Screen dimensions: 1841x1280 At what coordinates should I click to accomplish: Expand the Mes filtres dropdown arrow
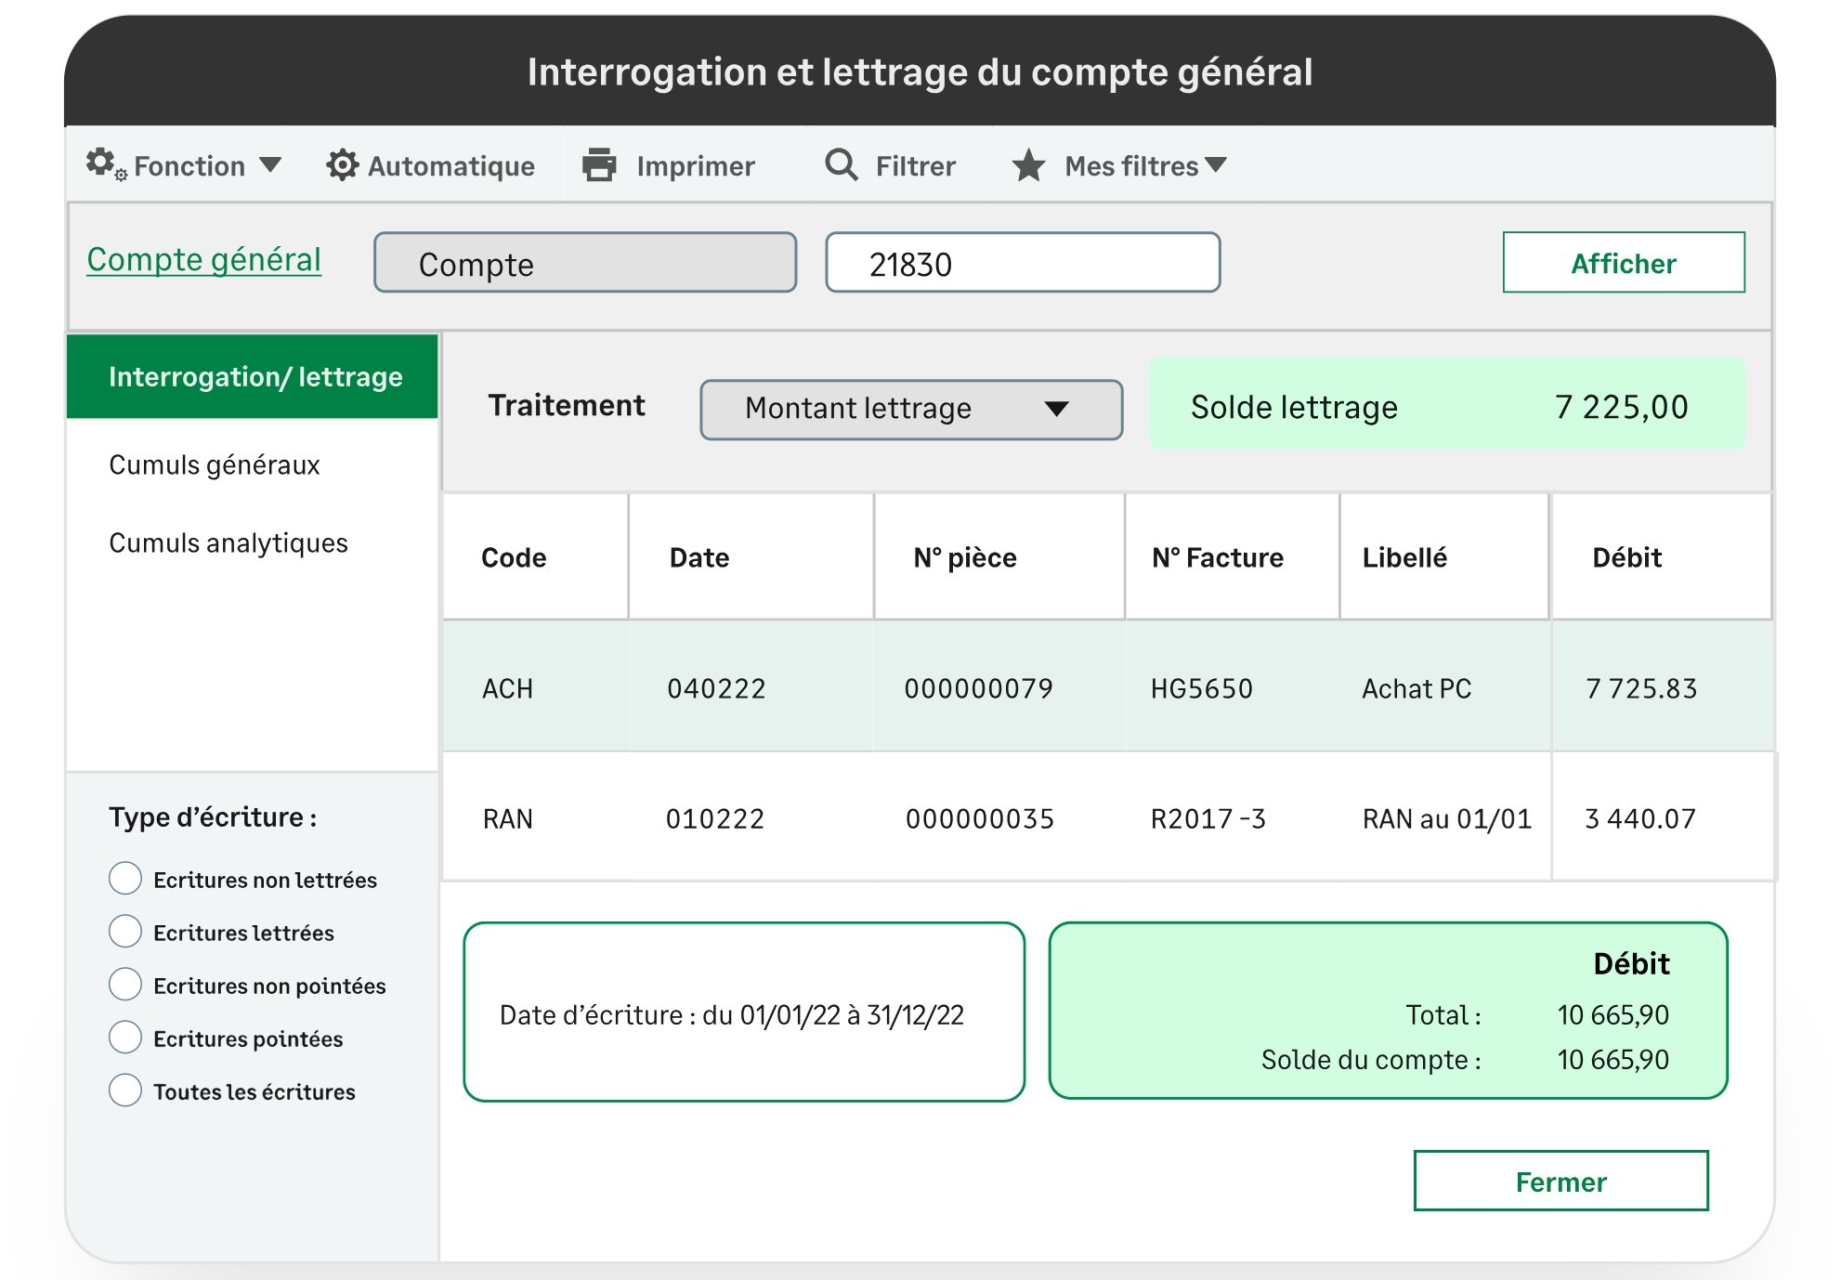coord(1215,165)
